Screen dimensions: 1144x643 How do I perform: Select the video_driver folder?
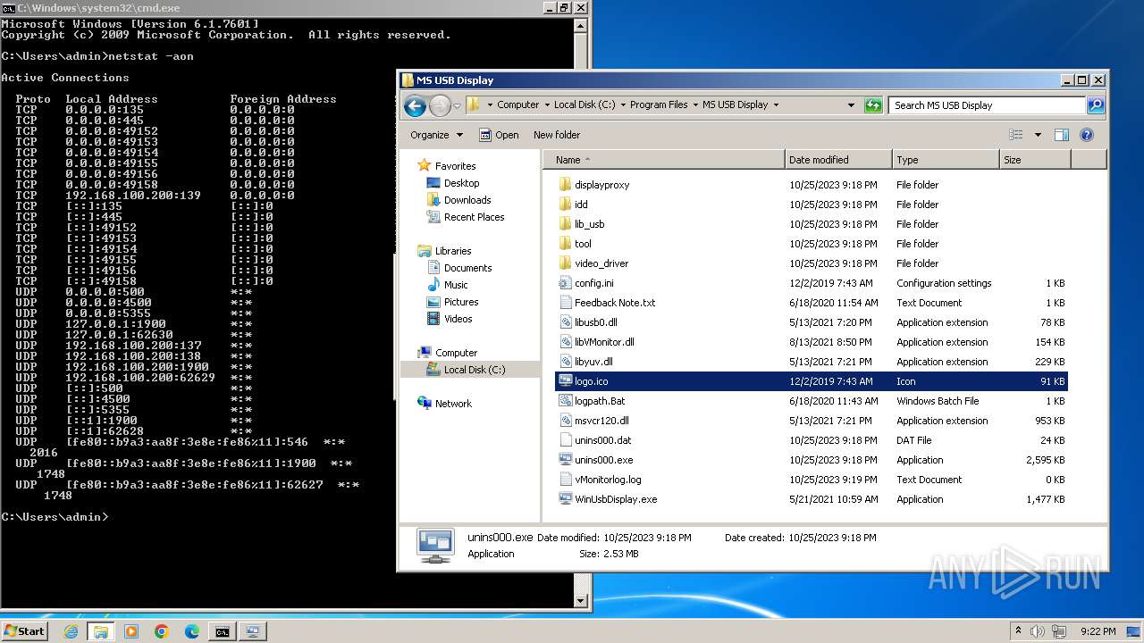(601, 263)
